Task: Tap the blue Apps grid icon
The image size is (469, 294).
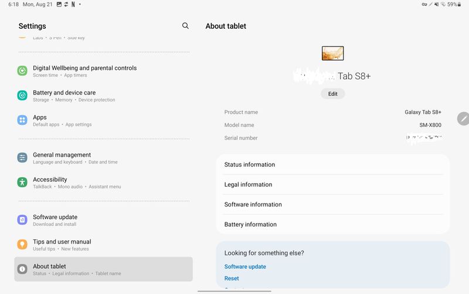Action: pos(22,120)
